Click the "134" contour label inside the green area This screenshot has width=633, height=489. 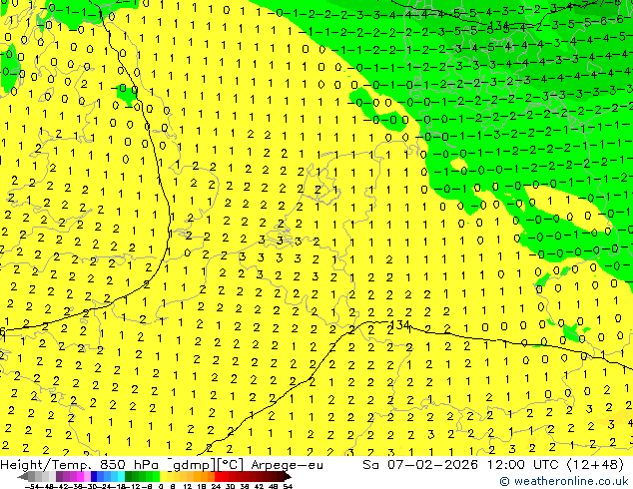(499, 26)
